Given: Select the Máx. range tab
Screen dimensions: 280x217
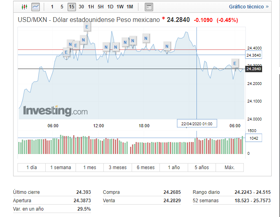Looking at the screenshot, I should point(229,168).
